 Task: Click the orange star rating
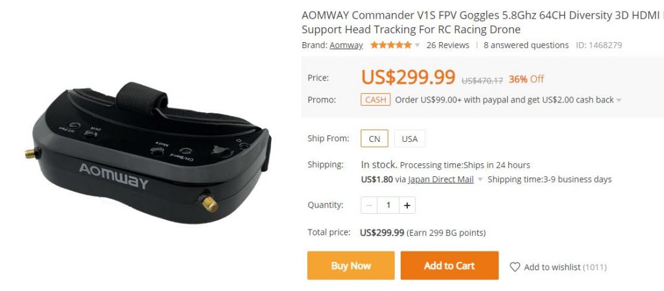pyautogui.click(x=391, y=45)
